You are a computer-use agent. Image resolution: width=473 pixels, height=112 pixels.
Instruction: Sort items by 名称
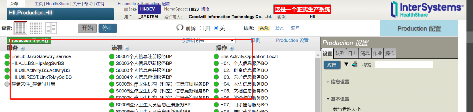[264, 28]
